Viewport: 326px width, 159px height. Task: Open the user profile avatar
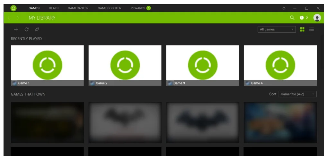(317, 18)
